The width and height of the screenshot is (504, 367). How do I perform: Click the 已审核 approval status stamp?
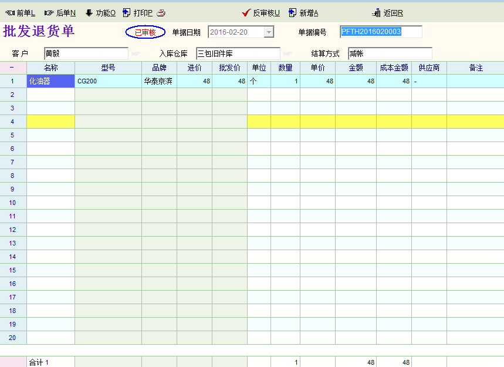pyautogui.click(x=145, y=32)
